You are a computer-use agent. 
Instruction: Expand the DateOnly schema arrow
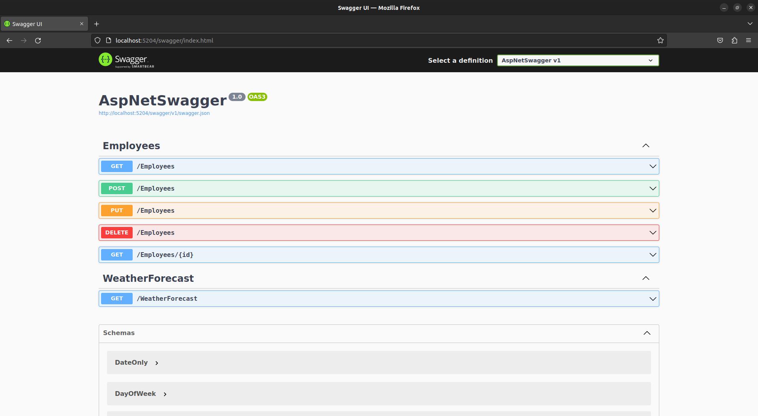pos(157,363)
